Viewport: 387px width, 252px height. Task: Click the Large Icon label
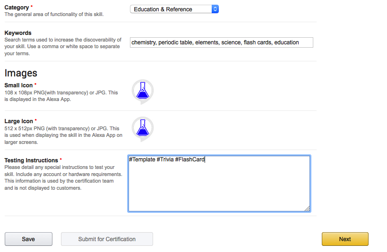pos(19,121)
